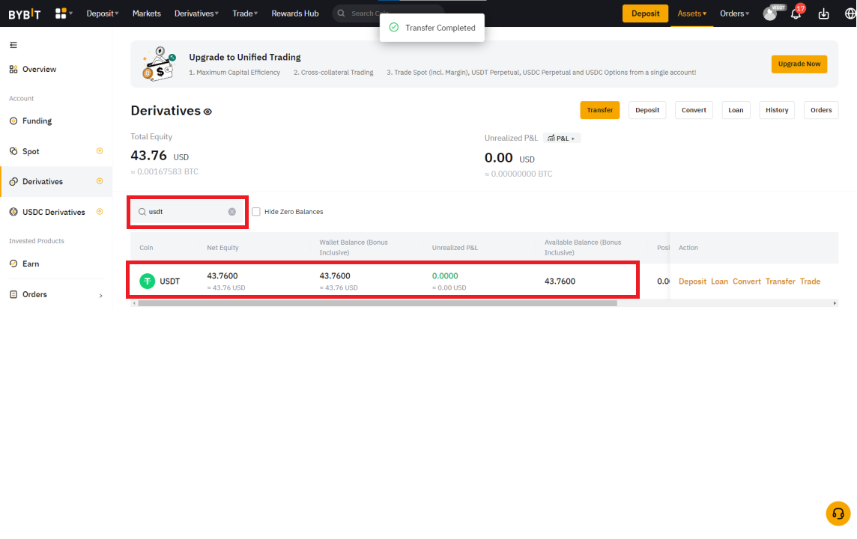Click Loan link in USDT row
Image resolution: width=857 pixels, height=539 pixels.
(x=719, y=281)
